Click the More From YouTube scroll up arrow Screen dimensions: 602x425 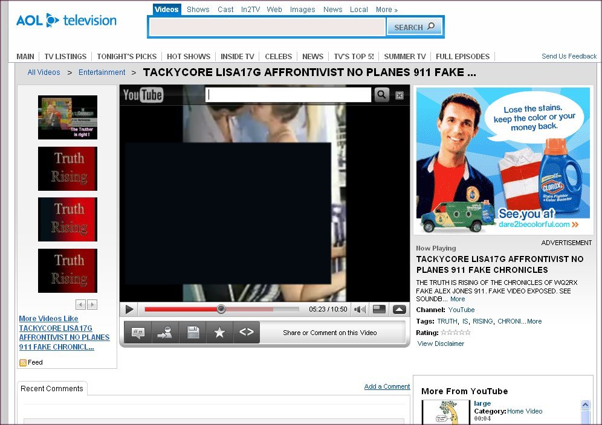click(x=586, y=404)
